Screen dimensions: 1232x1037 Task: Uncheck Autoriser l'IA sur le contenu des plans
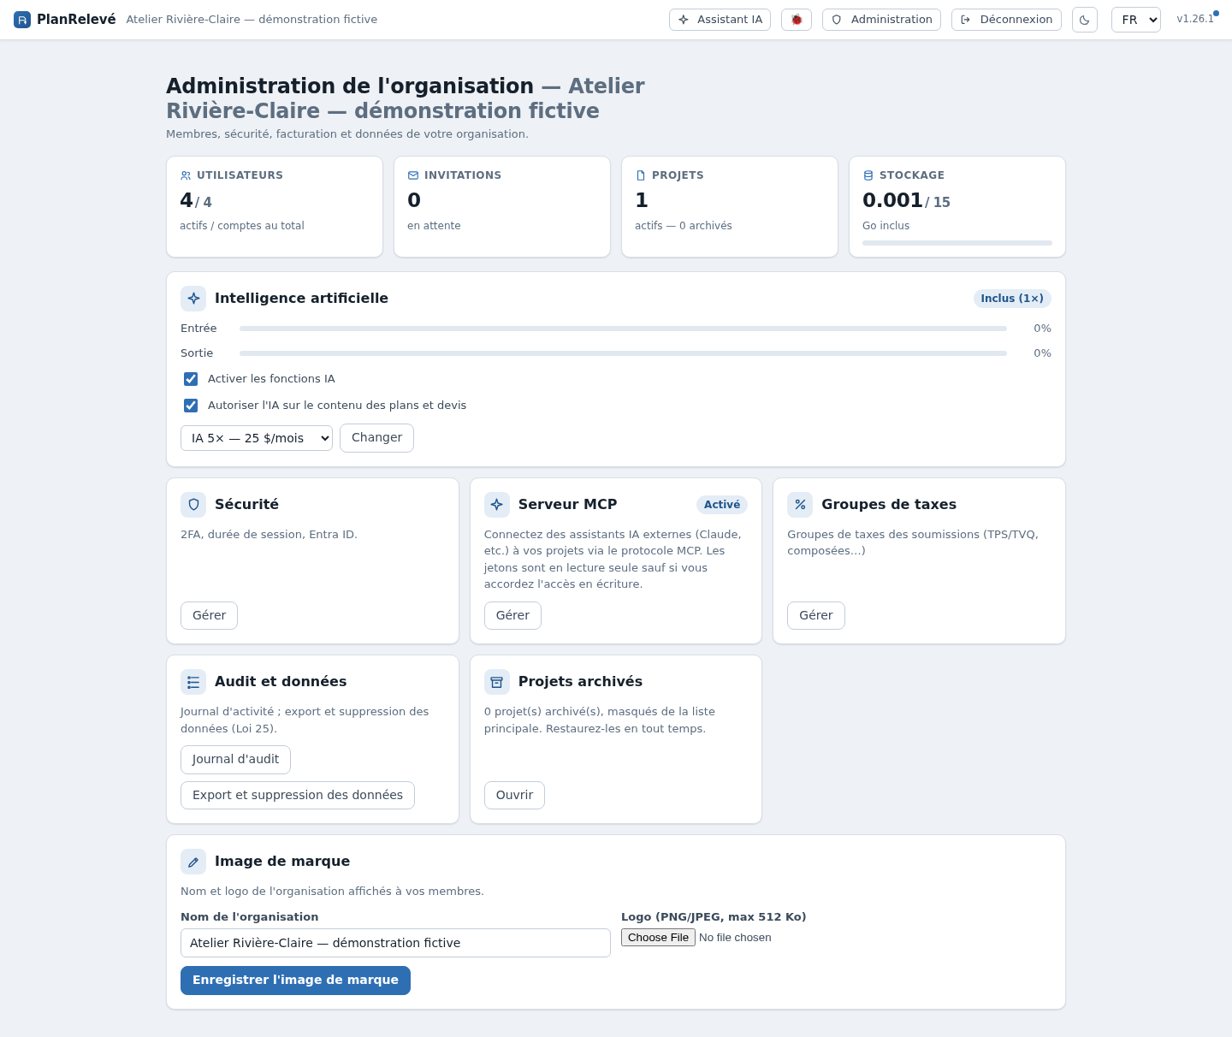[191, 406]
